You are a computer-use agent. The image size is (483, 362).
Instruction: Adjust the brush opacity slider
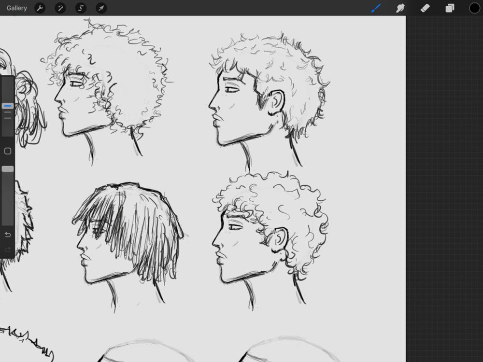click(8, 169)
